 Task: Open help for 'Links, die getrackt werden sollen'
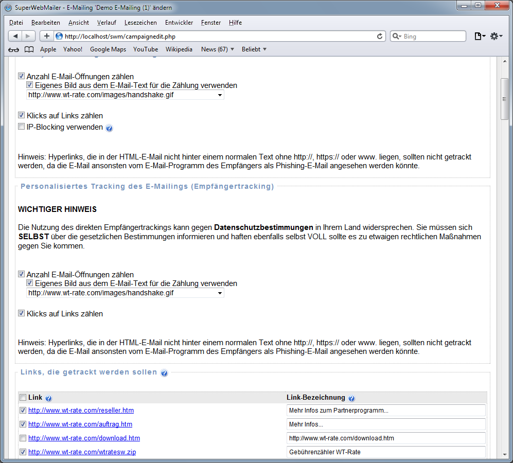tap(164, 372)
